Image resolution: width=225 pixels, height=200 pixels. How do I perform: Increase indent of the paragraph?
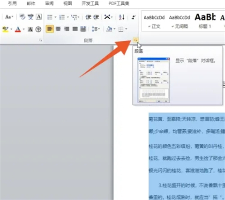(96, 17)
